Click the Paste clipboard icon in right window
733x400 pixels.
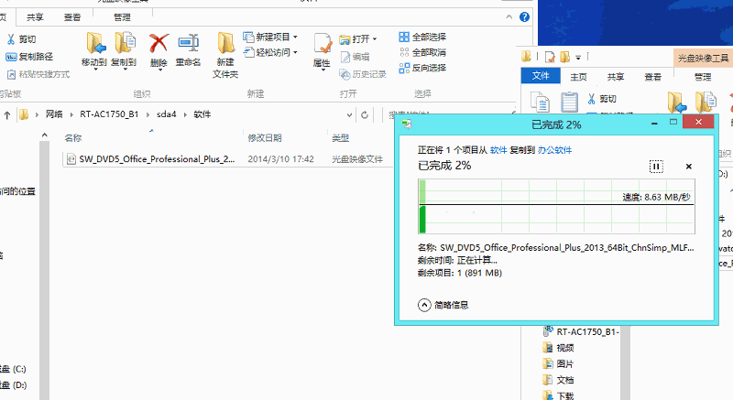(569, 103)
